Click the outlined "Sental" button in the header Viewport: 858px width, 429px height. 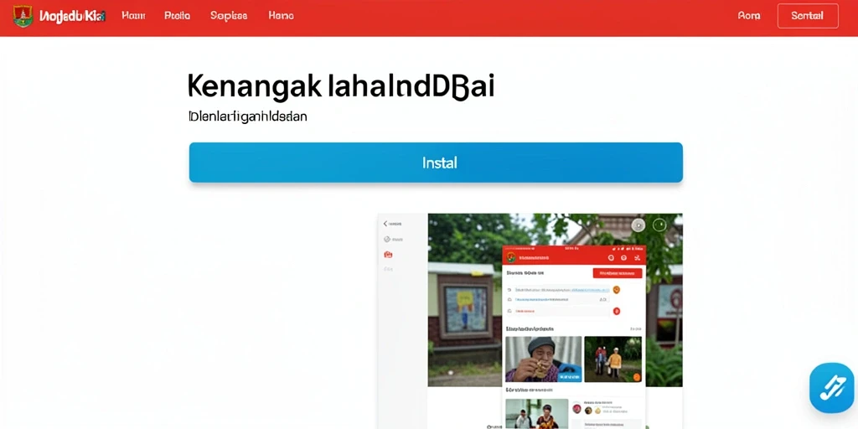pyautogui.click(x=808, y=16)
